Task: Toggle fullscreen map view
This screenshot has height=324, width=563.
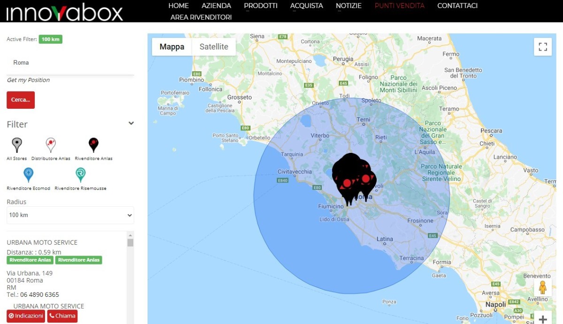Action: pos(543,47)
